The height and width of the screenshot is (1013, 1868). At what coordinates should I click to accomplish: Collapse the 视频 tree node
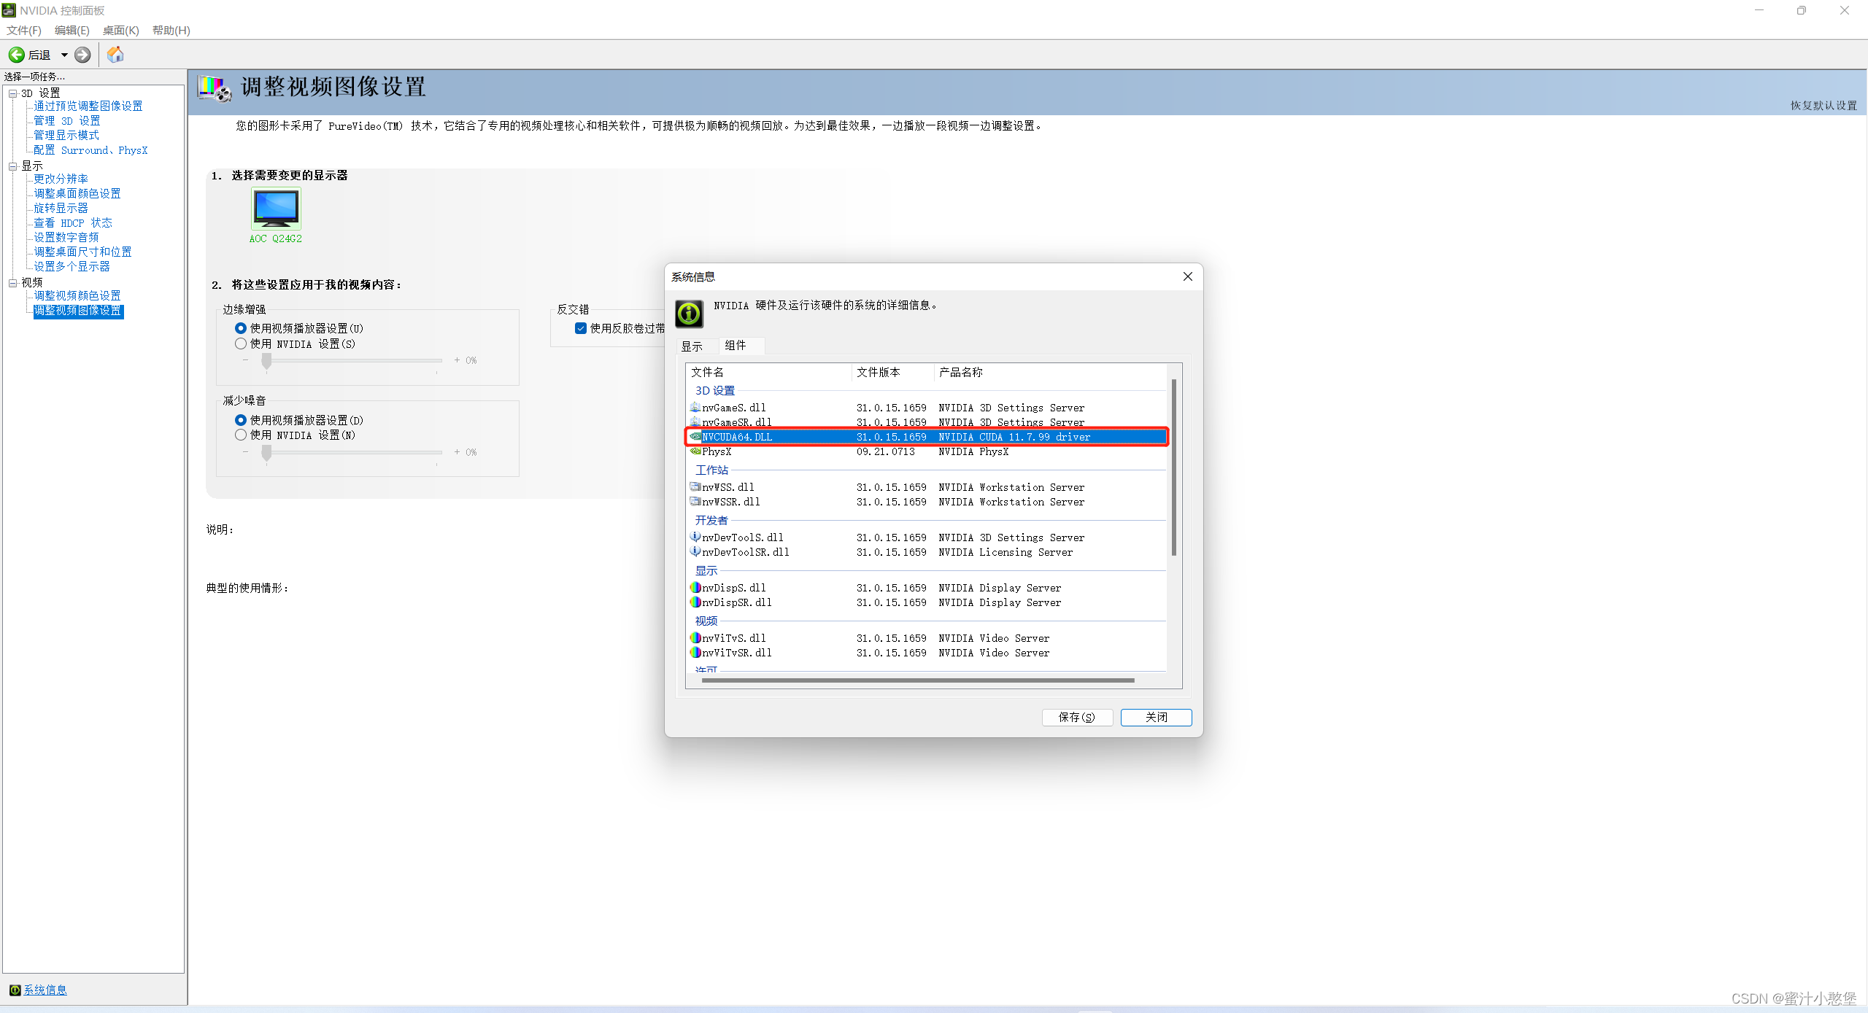pos(12,283)
